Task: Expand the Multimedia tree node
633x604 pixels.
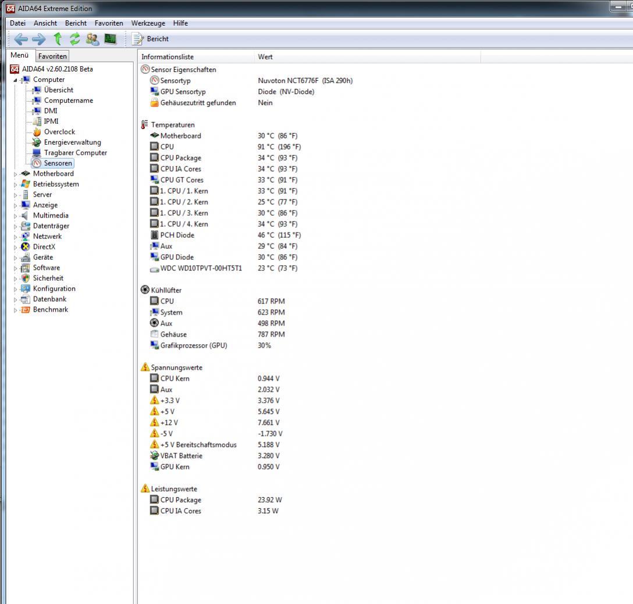Action: (15, 216)
